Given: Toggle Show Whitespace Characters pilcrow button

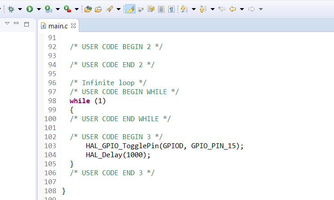Looking at the screenshot, I should pos(171,9).
